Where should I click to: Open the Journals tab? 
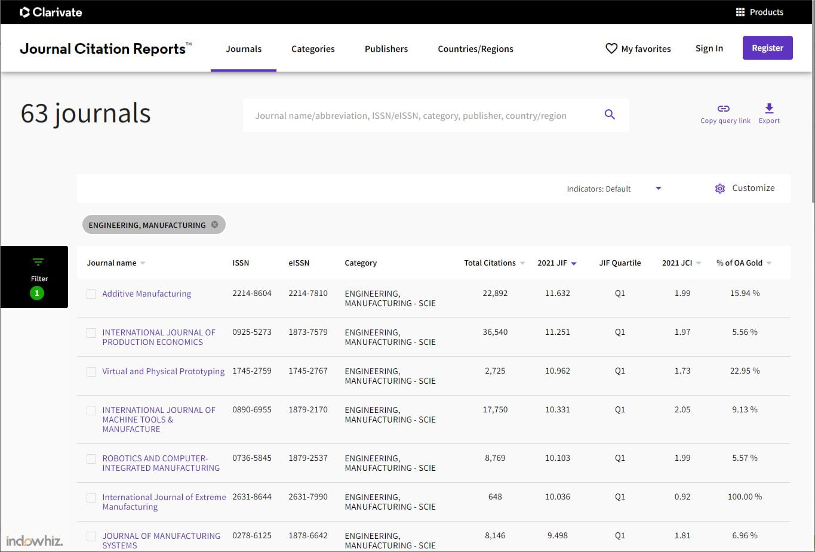tap(244, 49)
